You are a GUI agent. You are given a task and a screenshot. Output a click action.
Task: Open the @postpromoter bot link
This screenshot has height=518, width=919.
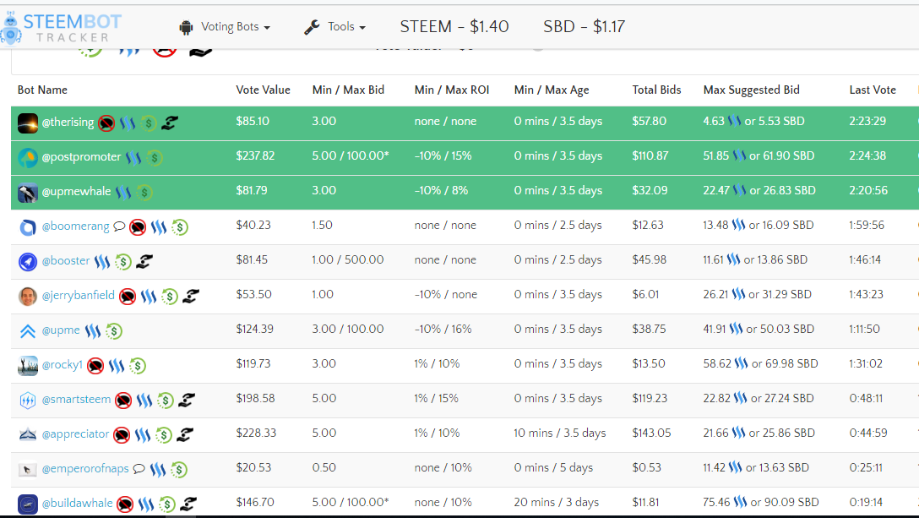81,157
